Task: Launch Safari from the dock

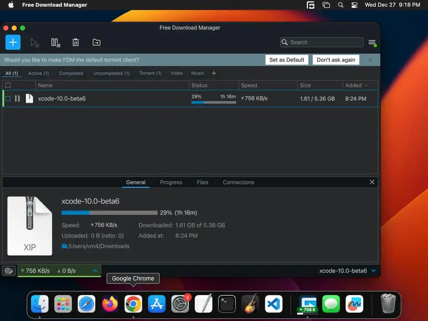Action: 87,304
